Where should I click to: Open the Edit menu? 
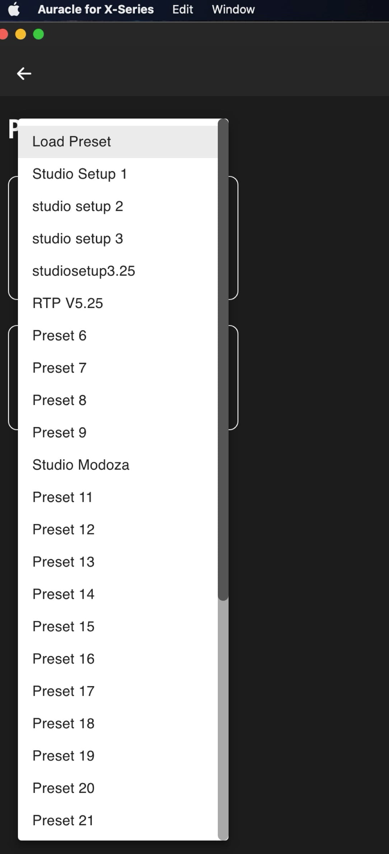click(182, 9)
